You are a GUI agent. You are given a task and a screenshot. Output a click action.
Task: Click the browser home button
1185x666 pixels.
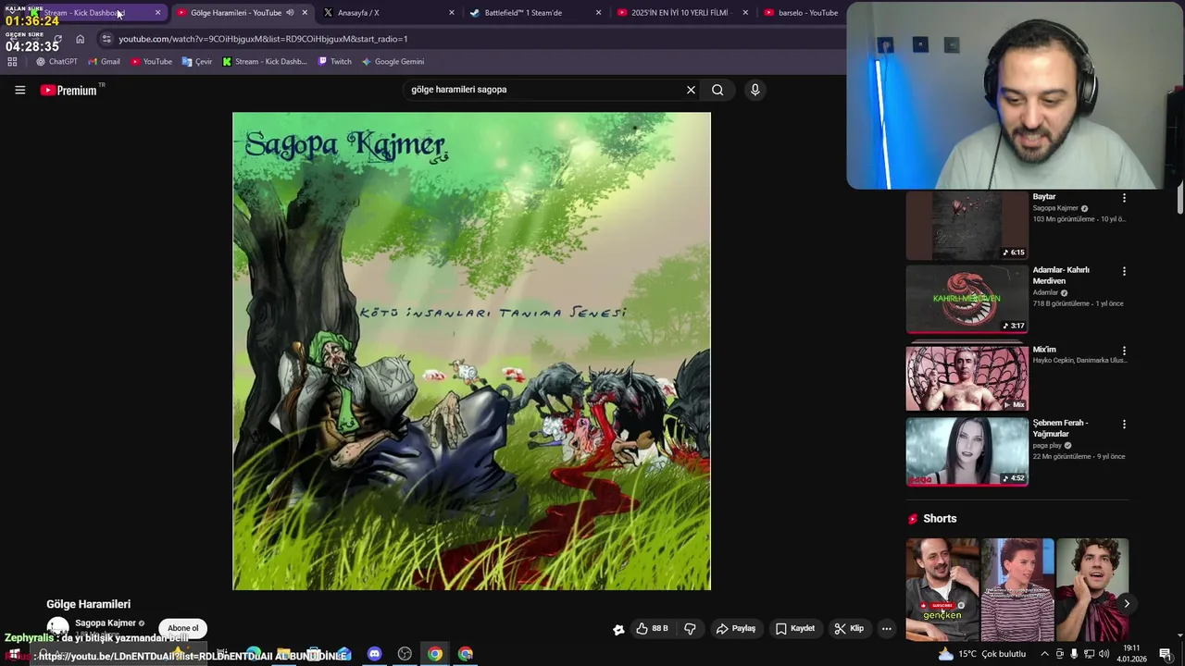tap(80, 39)
